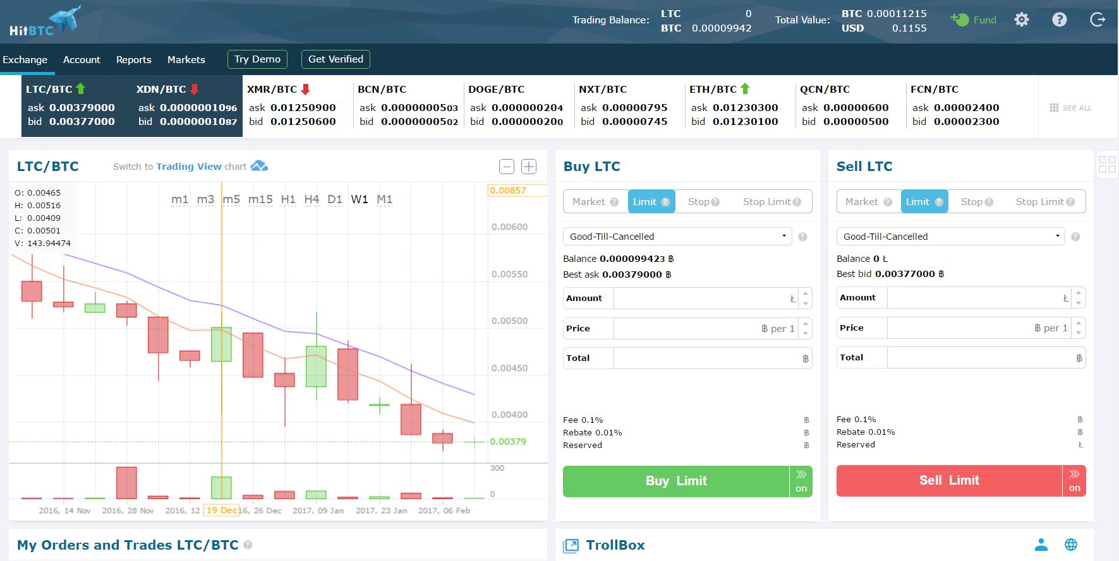Image resolution: width=1119 pixels, height=561 pixels.
Task: Toggle the Sell Limit 'on' switch
Action: pos(1075,481)
